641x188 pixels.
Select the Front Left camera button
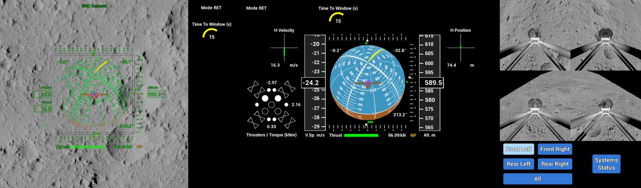tap(519, 149)
